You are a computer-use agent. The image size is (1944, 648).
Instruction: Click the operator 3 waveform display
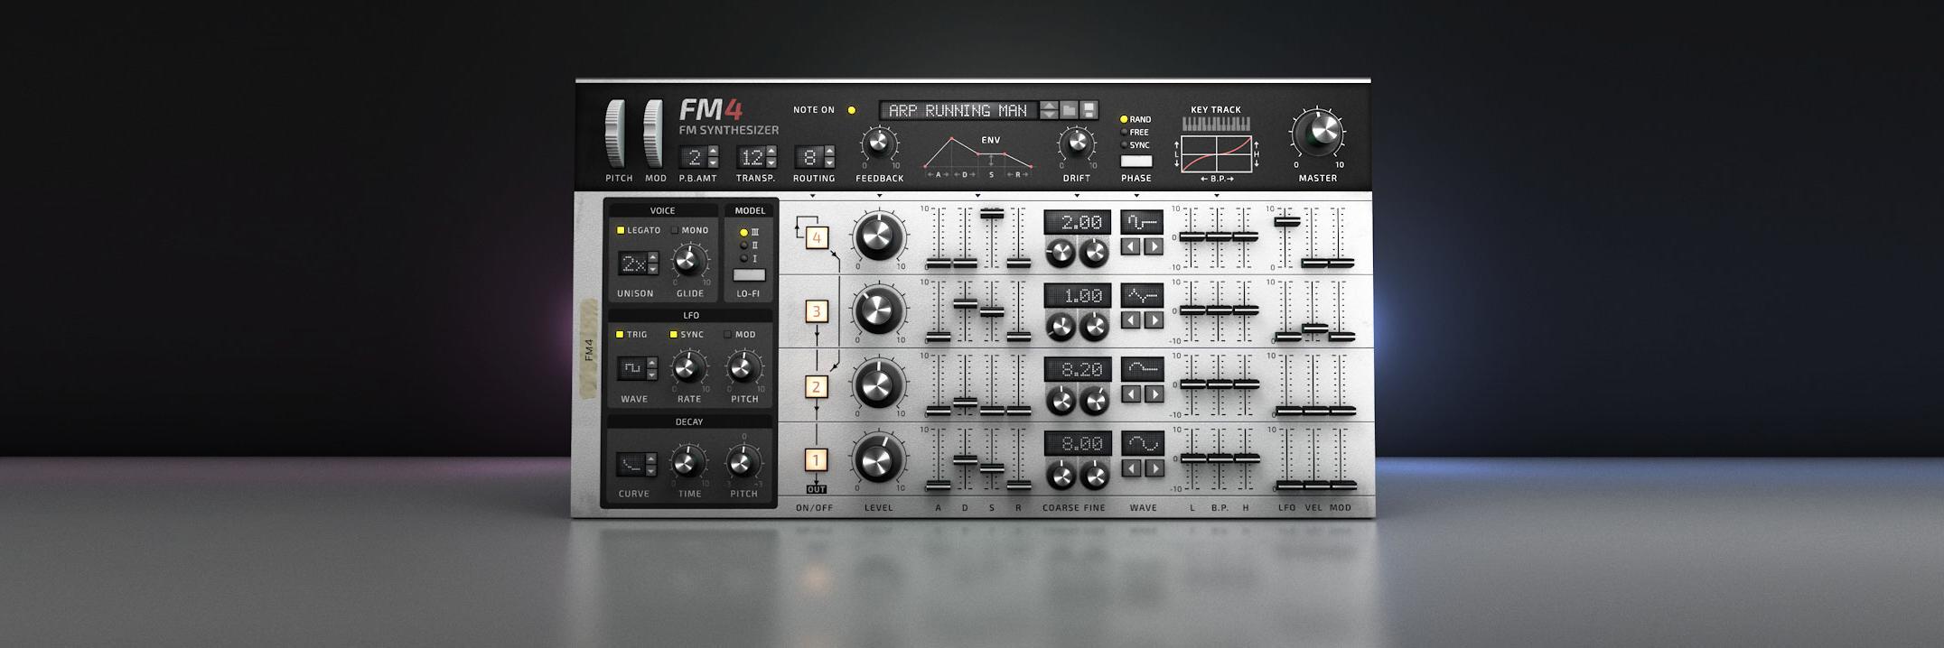pos(1143,296)
